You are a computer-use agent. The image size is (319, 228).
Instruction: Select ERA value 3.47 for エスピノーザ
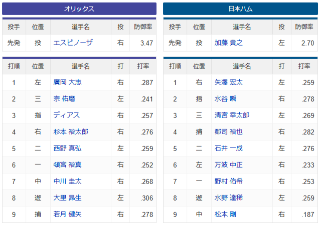[146, 43]
